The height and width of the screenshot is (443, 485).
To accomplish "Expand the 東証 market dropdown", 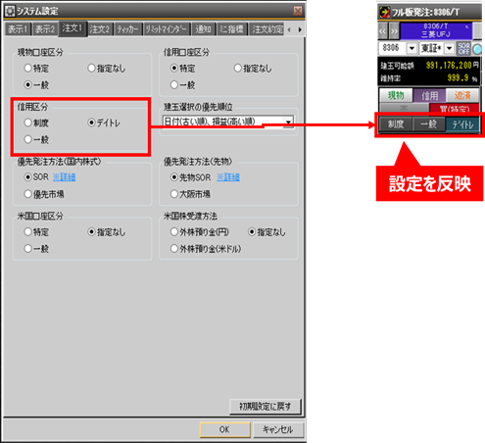I will 450,48.
